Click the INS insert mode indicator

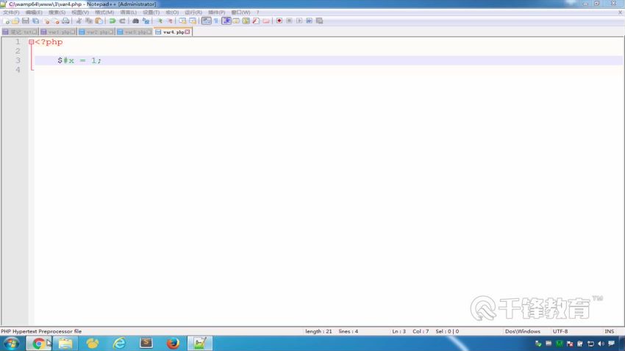pyautogui.click(x=609, y=331)
